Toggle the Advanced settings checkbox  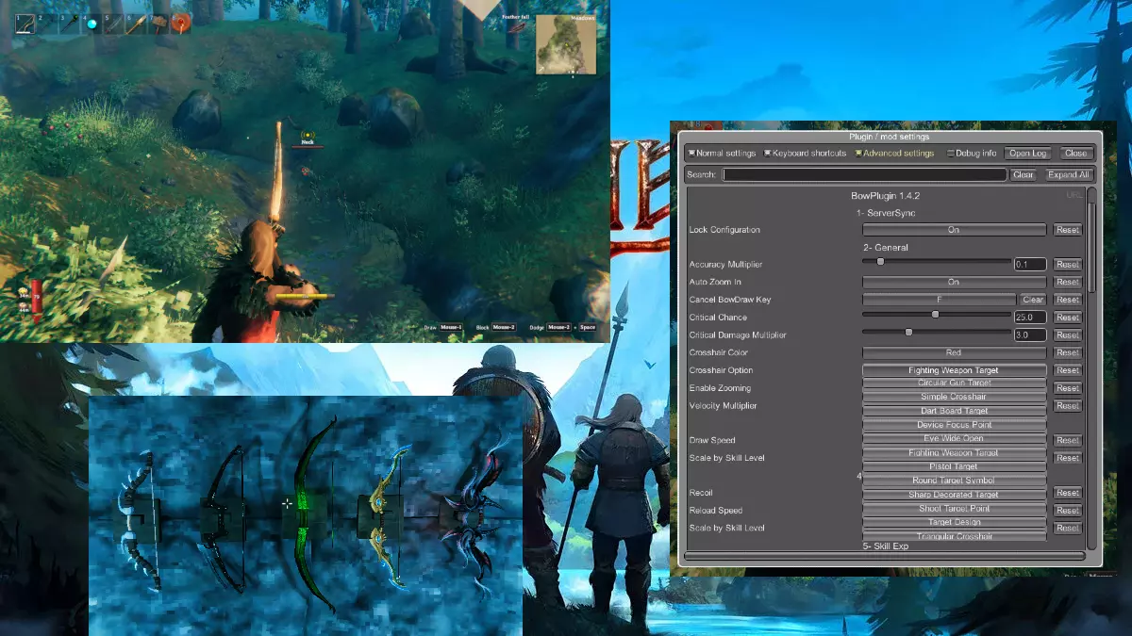[858, 153]
